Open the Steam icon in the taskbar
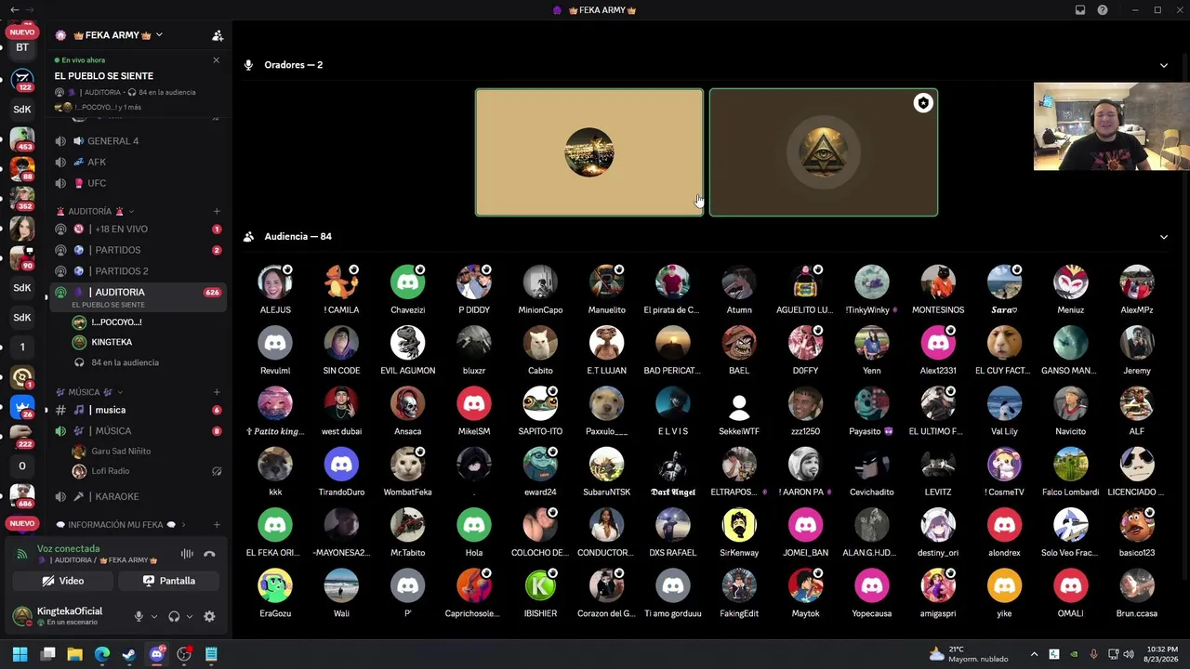The image size is (1190, 669). coord(129,654)
